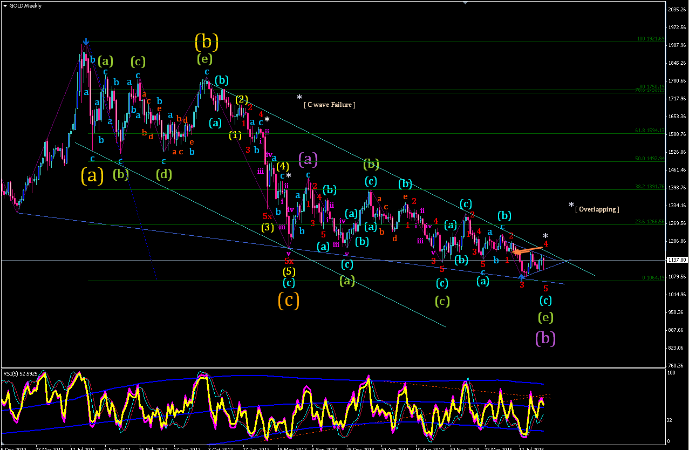Select the large purple (b) label bottom right

[545, 338]
